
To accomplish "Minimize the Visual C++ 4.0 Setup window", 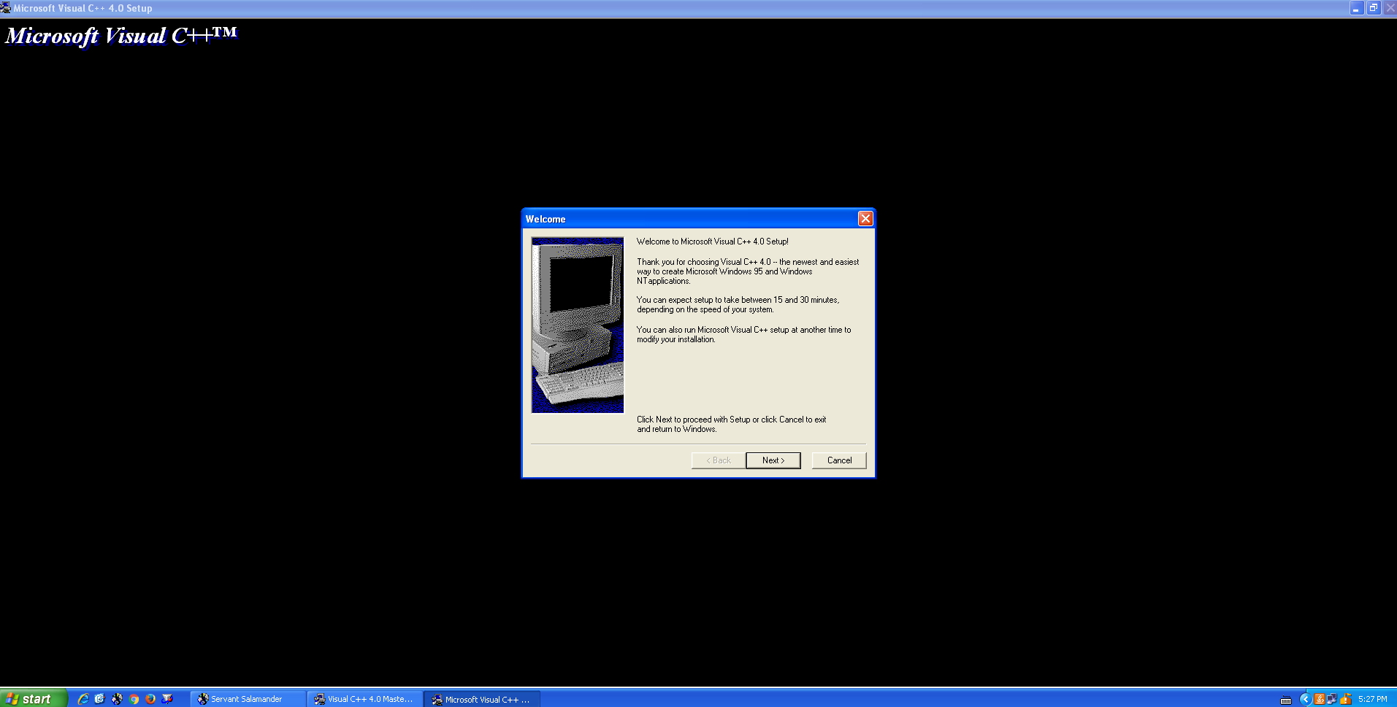I will pos(1356,8).
